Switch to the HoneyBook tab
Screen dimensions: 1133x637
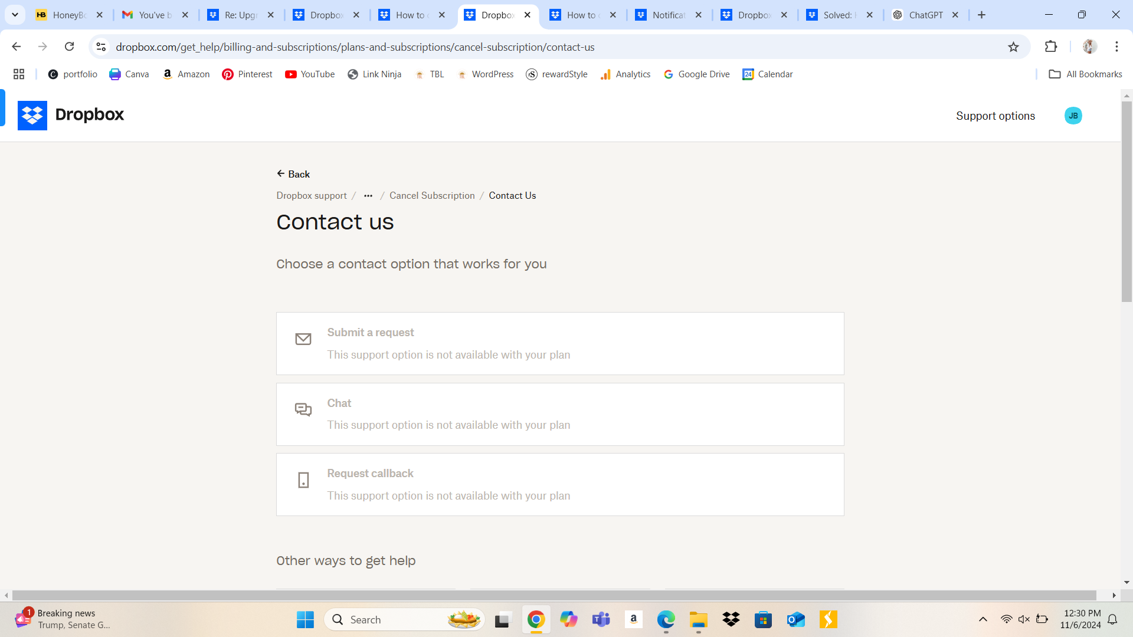pyautogui.click(x=68, y=15)
